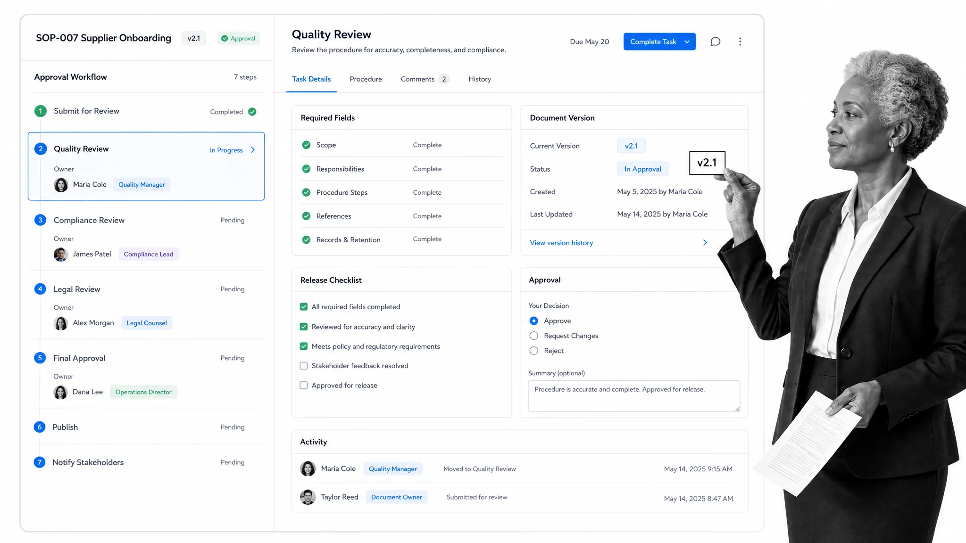Click Alex Morgan's avatar
Viewport: 966px width, 543px height.
click(61, 323)
